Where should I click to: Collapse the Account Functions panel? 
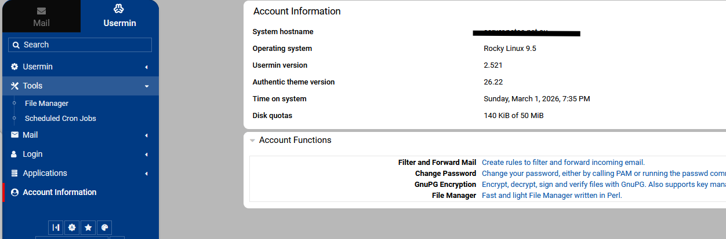253,141
